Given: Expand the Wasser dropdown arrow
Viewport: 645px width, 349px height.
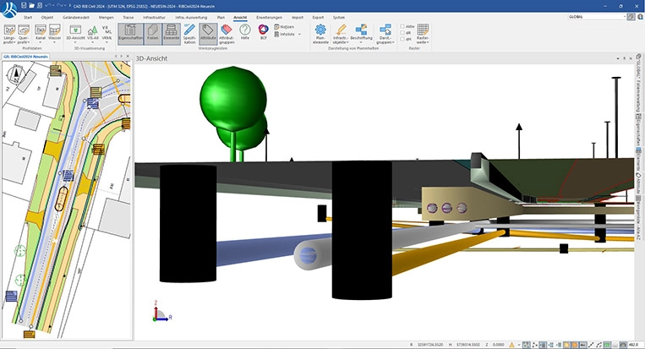Looking at the screenshot, I should 55,42.
